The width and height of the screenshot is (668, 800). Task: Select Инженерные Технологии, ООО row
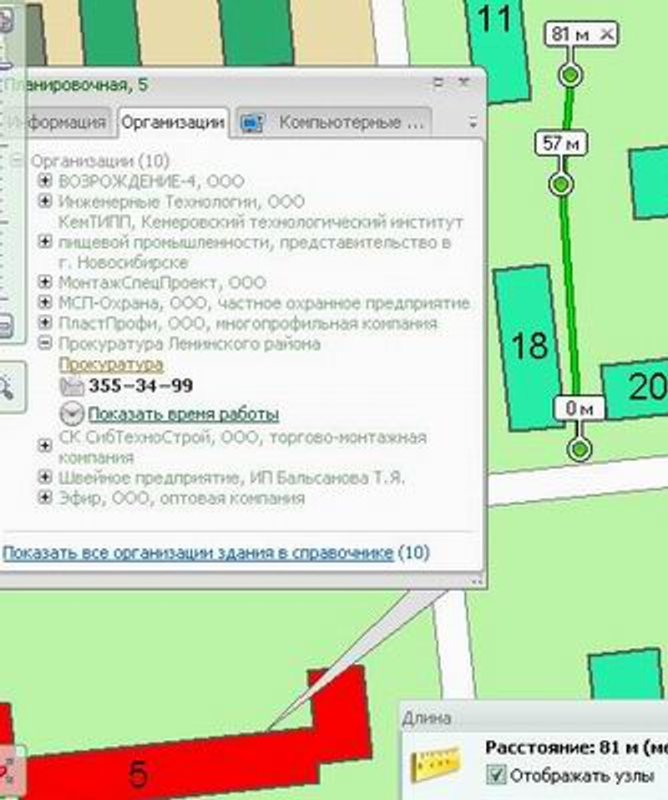[x=181, y=201]
